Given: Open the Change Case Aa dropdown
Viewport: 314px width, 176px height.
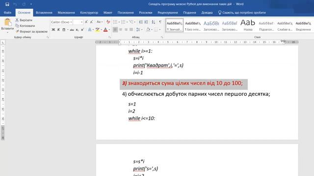Looking at the screenshot, I should [x=99, y=22].
